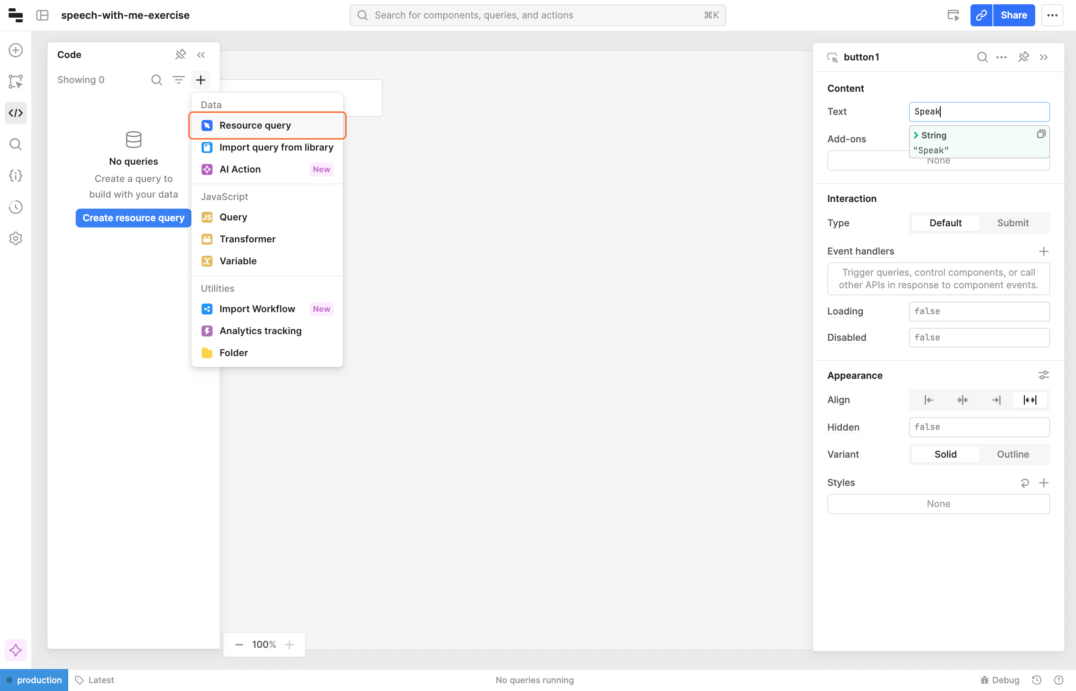The height and width of the screenshot is (691, 1076).
Task: Open the State inspector curly braces icon
Action: pos(16,175)
